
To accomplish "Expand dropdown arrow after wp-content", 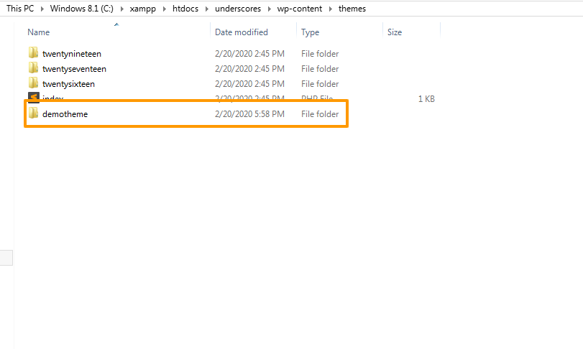I will click(x=330, y=9).
